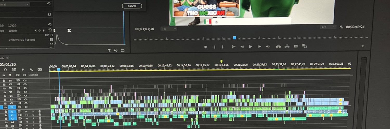The image size is (390, 129).
Task: Target track V3 header label
Action: [11, 99]
